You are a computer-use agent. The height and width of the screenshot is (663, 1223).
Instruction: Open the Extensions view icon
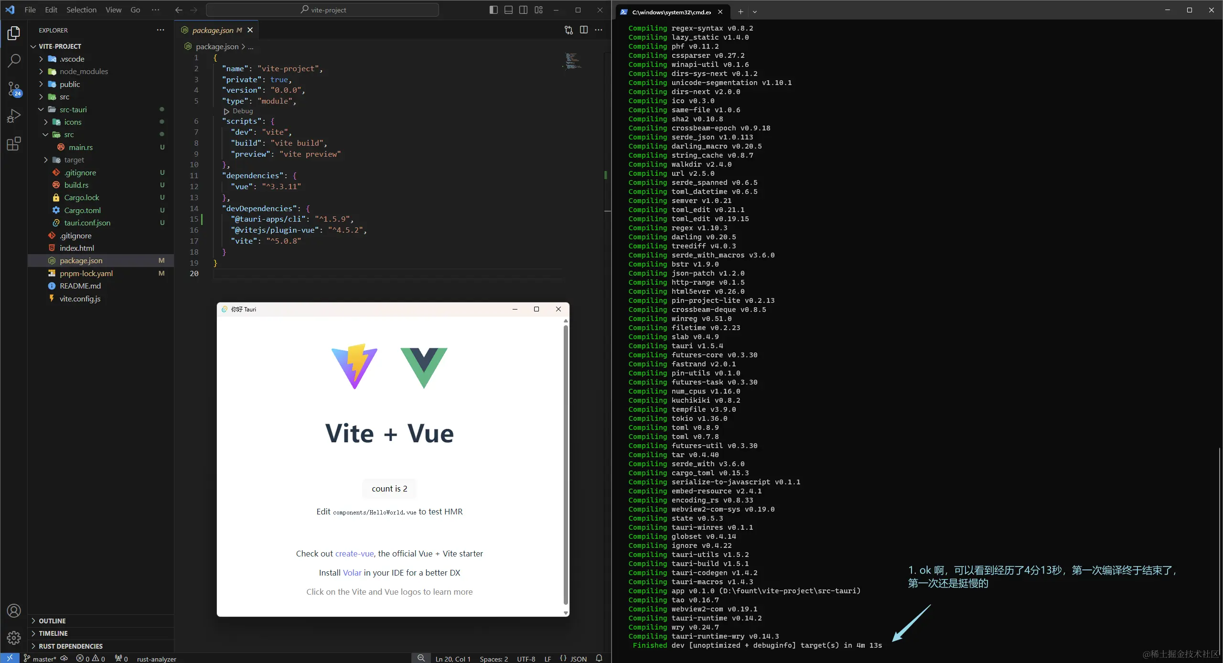pos(14,144)
